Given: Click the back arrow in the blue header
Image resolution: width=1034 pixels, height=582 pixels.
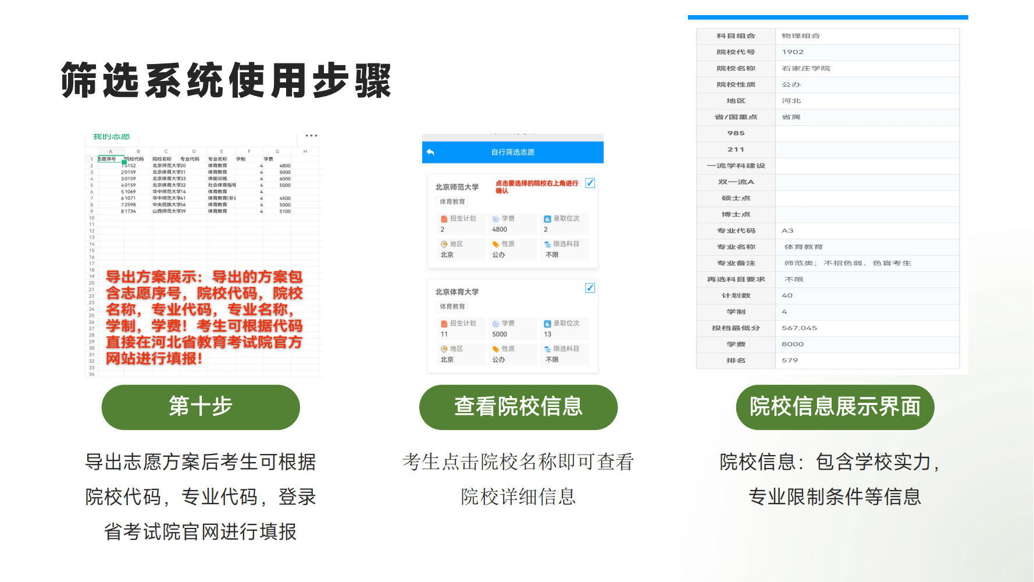Looking at the screenshot, I should 430,152.
